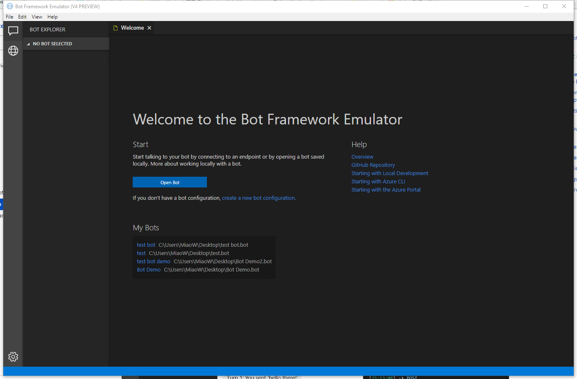Open the Services globe icon in sidebar
The width and height of the screenshot is (577, 379).
pos(13,51)
